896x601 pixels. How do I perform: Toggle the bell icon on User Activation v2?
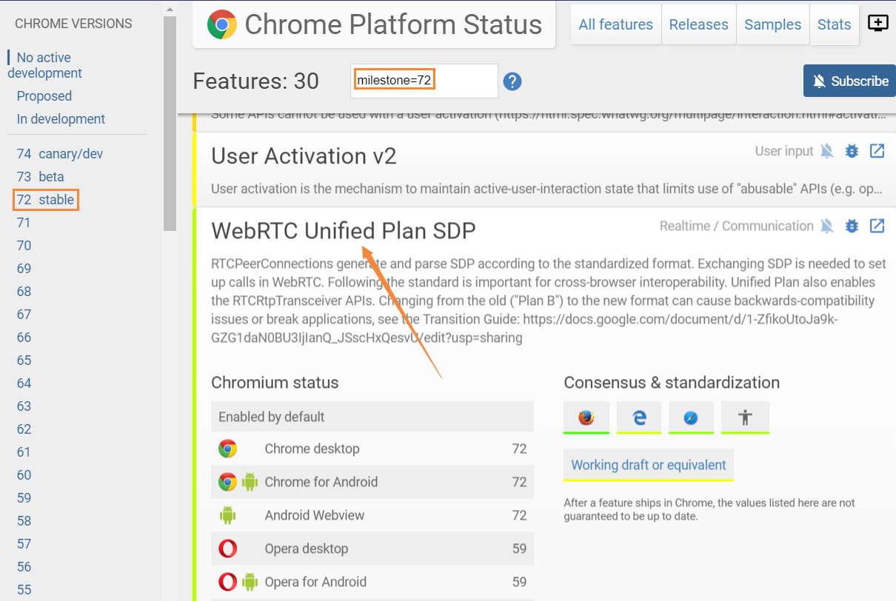click(x=826, y=151)
